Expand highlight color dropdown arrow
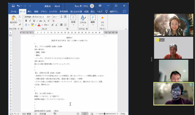This screenshot has height=115, width=195. (x=36, y=25)
